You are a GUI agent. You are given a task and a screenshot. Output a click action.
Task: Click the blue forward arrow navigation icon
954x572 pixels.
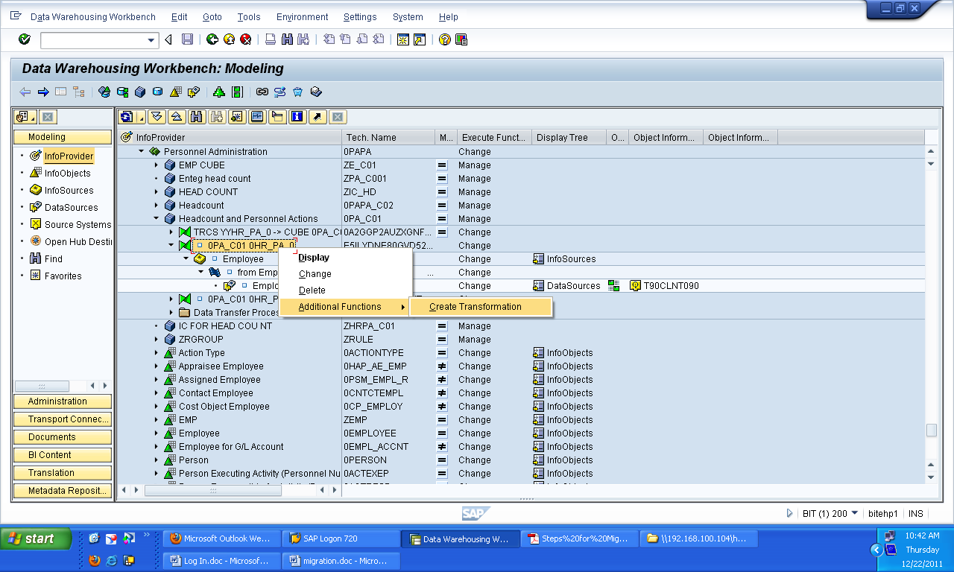(43, 92)
